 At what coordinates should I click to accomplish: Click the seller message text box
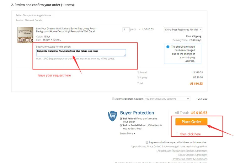coord(81,53)
